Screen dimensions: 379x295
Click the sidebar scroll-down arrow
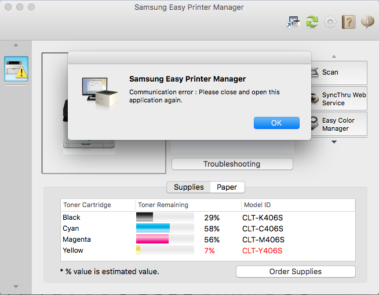coord(16,286)
